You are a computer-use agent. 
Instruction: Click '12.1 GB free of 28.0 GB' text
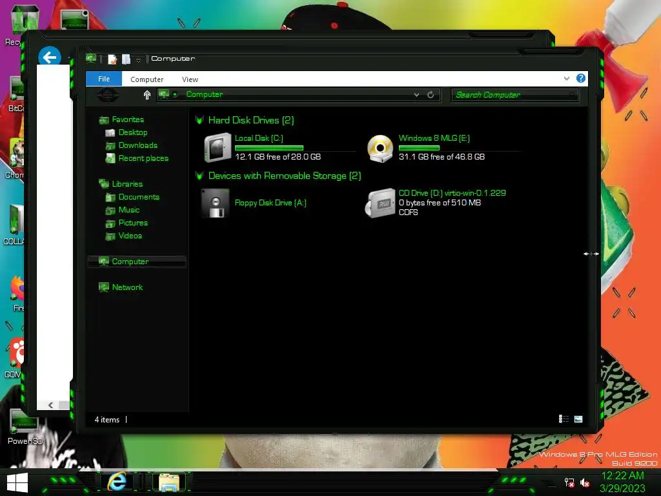[278, 157]
